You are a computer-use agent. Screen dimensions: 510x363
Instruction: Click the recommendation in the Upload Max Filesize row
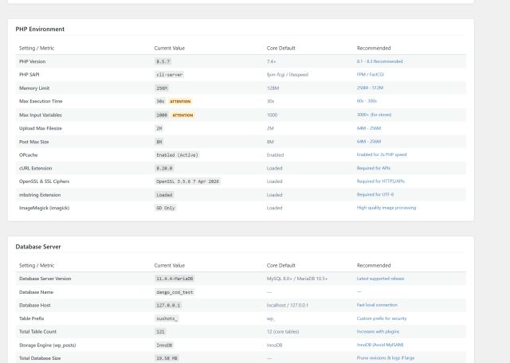pyautogui.click(x=368, y=128)
